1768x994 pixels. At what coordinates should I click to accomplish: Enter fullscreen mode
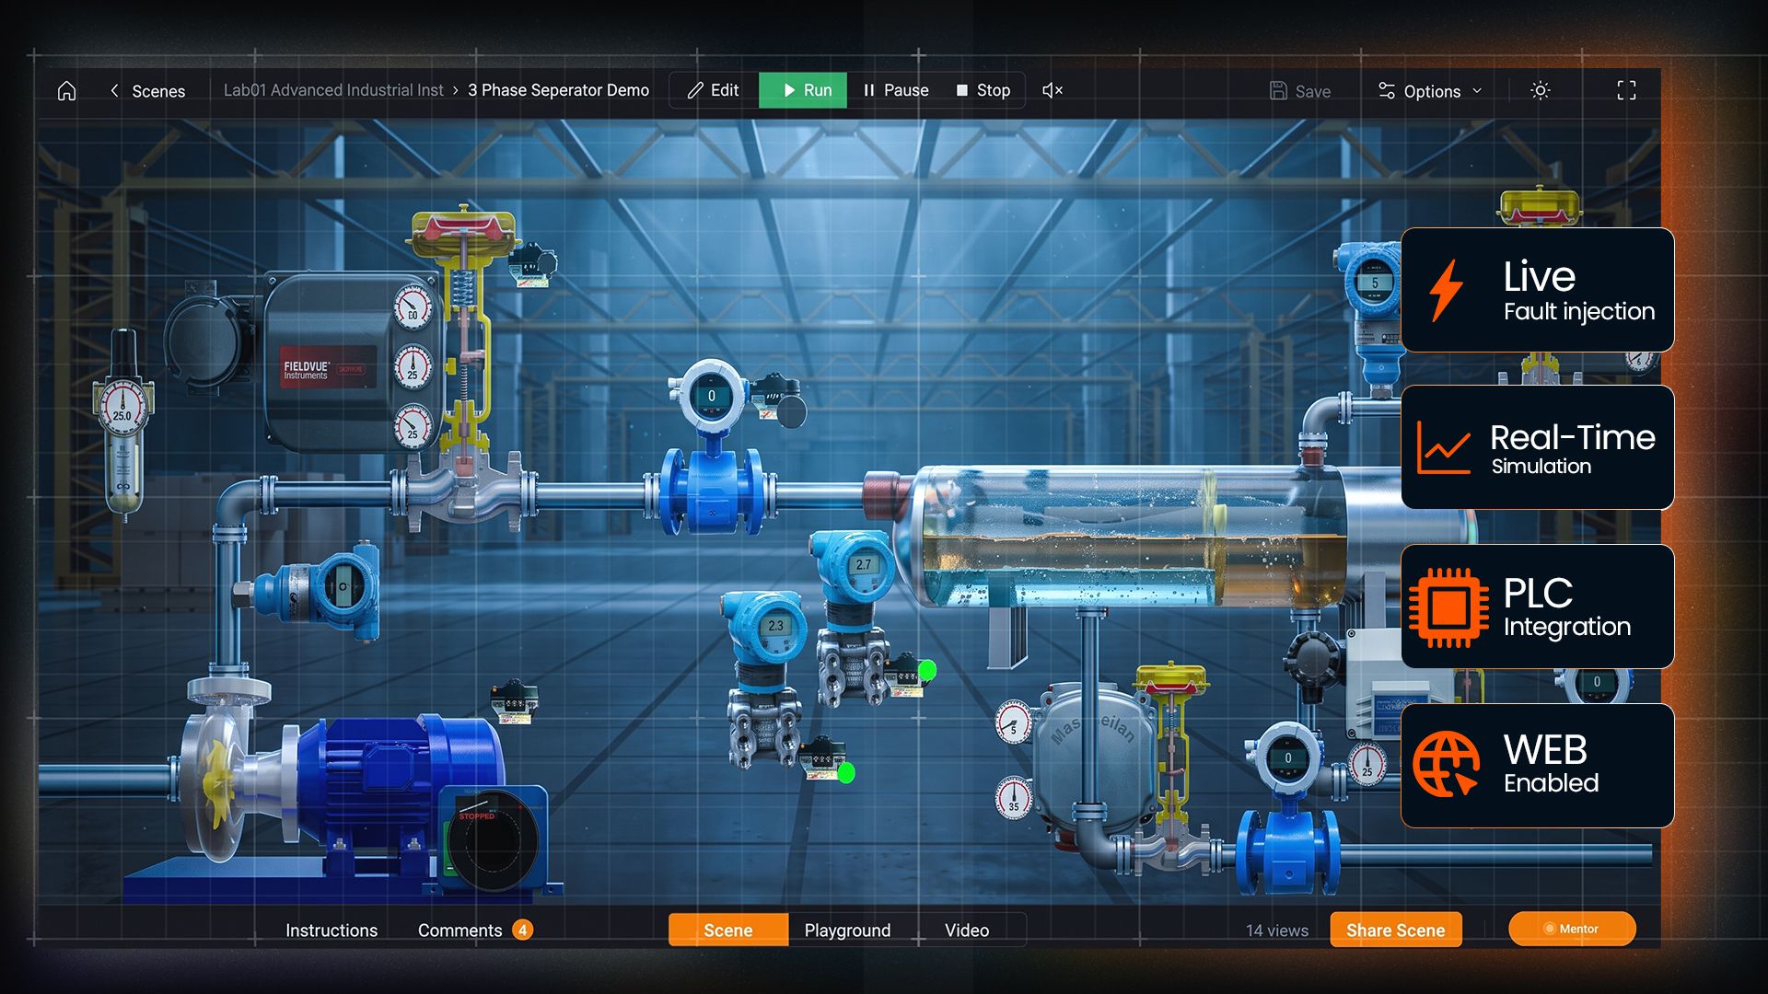(x=1626, y=90)
